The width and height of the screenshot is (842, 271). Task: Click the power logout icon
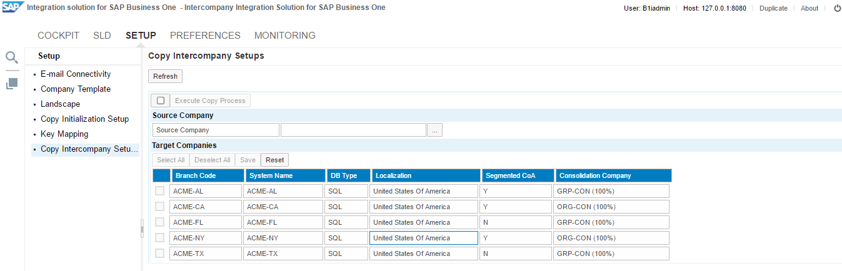[837, 8]
